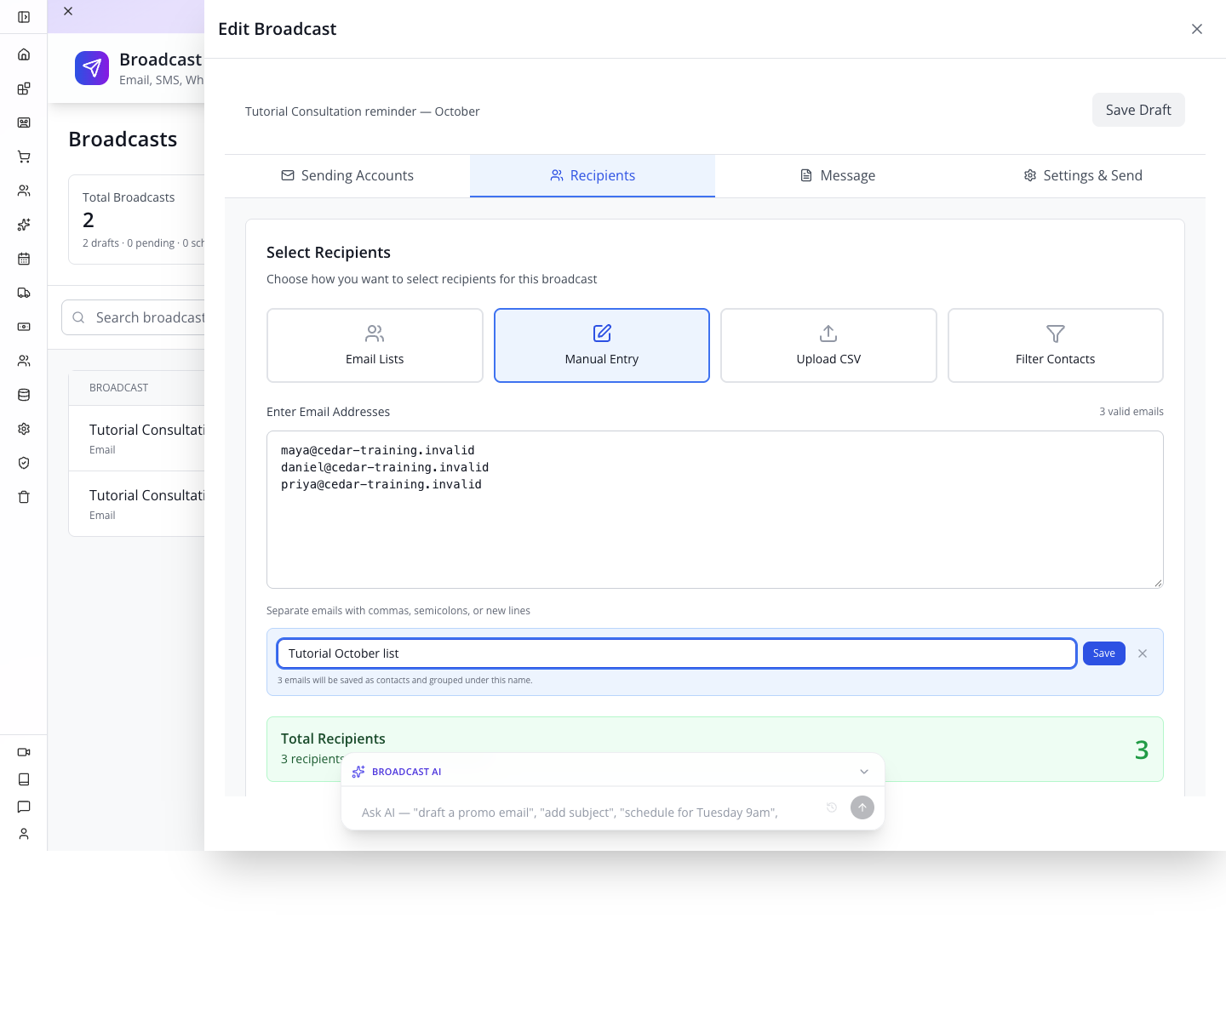1226x1021 pixels.
Task: Go to Settings & Send tab
Action: coord(1083,175)
